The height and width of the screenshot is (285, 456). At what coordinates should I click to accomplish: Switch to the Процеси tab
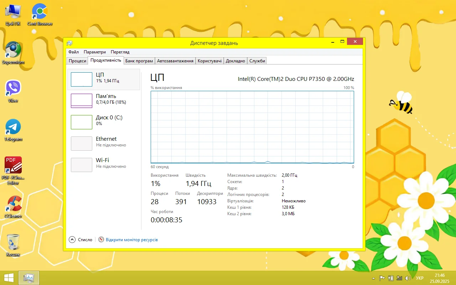(78, 61)
